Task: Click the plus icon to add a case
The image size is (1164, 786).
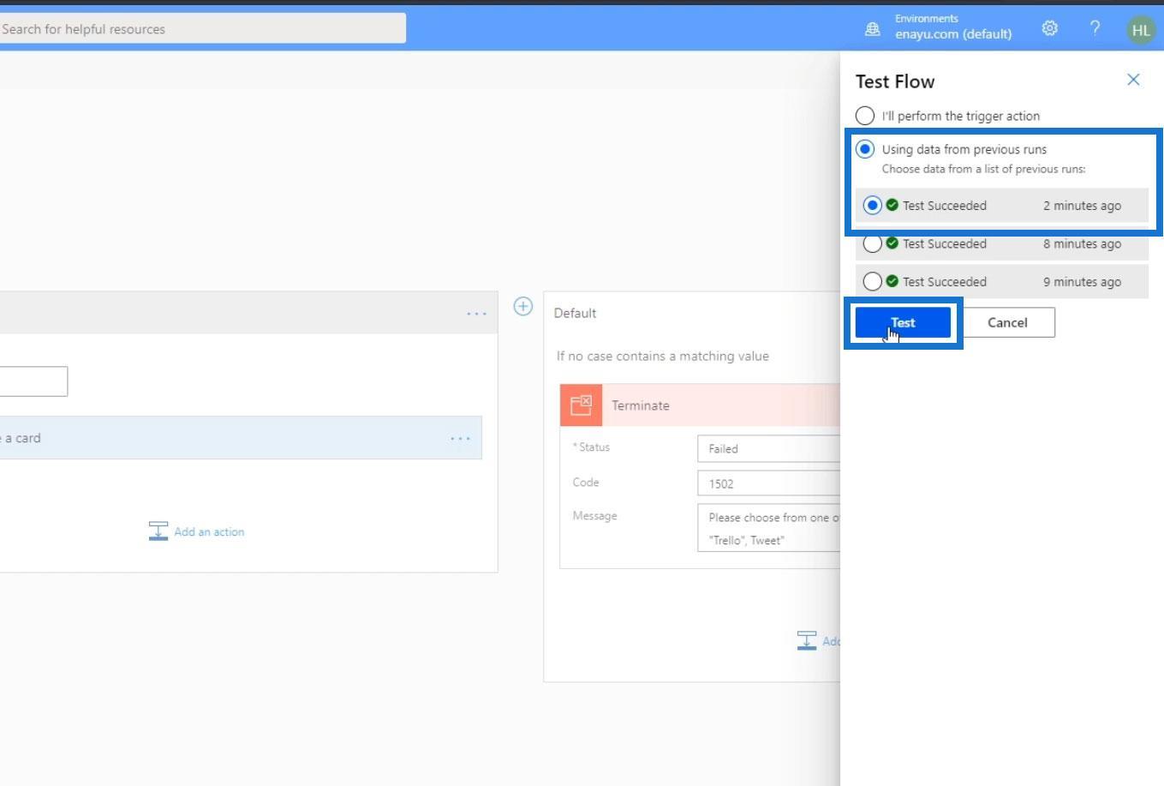Action: (x=522, y=306)
